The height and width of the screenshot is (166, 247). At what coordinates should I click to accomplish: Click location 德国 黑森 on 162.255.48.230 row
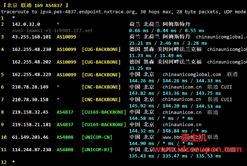point(142,50)
